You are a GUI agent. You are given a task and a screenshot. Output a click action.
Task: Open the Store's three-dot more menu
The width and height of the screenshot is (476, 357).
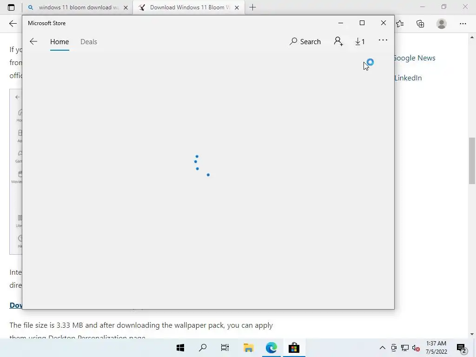383,40
